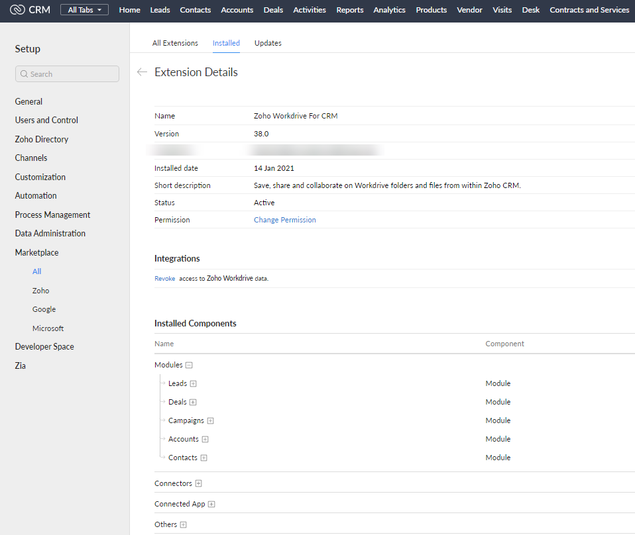Open the Desk tab
The width and height of the screenshot is (635, 535).
530,10
